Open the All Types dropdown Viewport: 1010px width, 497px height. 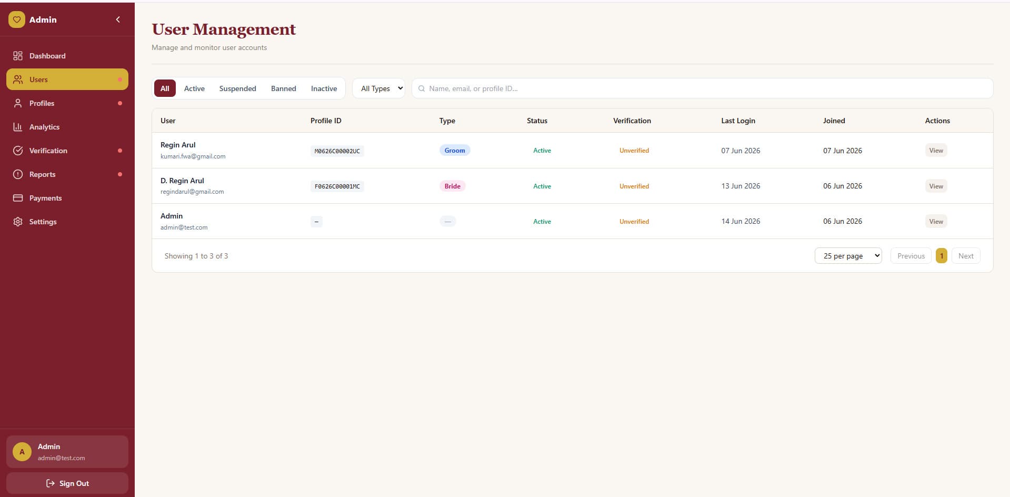tap(378, 88)
